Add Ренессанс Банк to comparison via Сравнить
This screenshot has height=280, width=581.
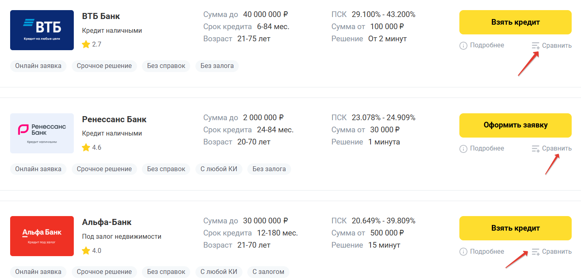(557, 148)
